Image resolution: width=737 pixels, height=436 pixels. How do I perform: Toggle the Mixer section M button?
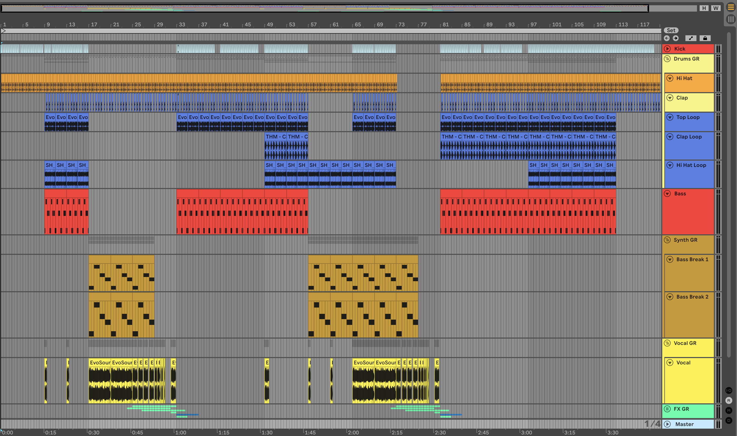tap(729, 410)
